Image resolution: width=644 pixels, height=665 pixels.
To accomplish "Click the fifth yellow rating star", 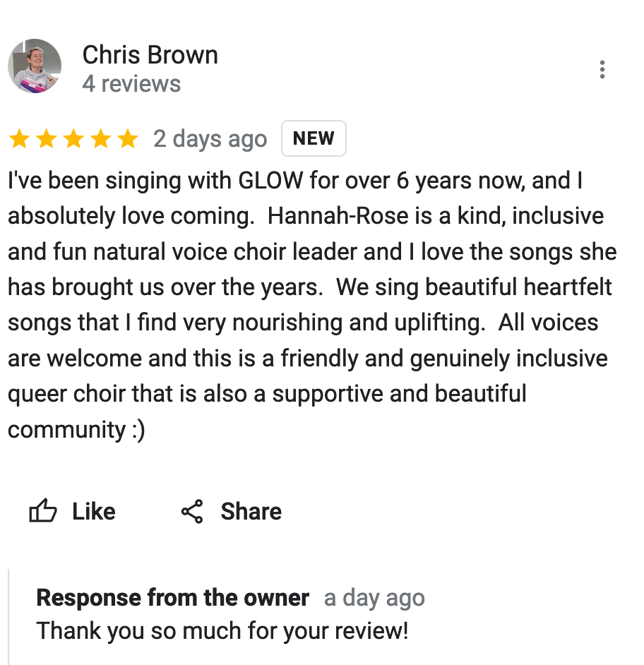I will click(127, 139).
